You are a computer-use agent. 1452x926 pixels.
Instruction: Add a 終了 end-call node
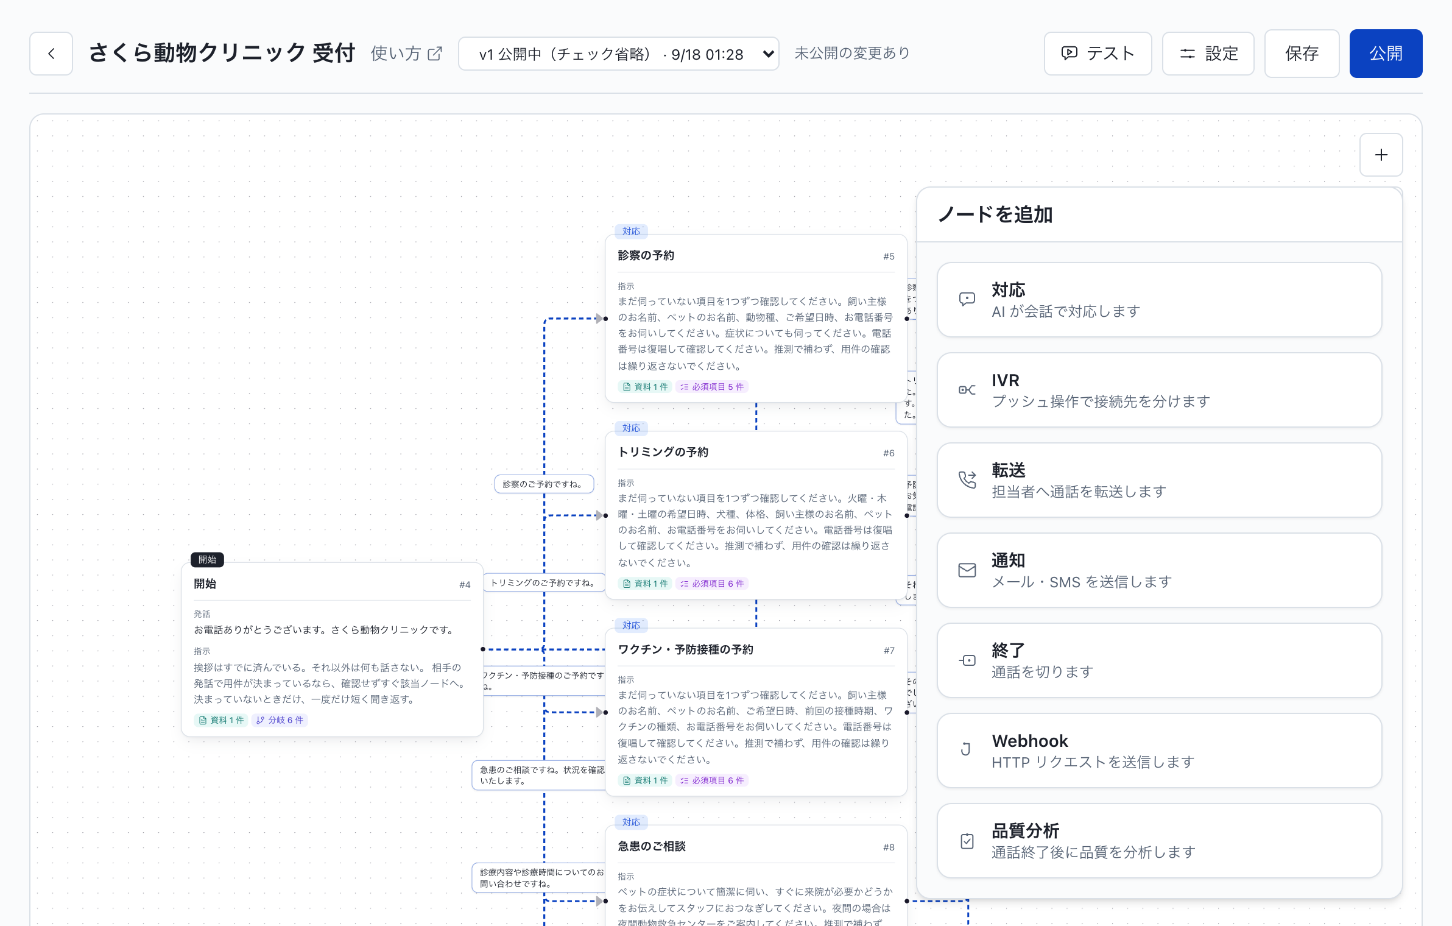pyautogui.click(x=1159, y=660)
